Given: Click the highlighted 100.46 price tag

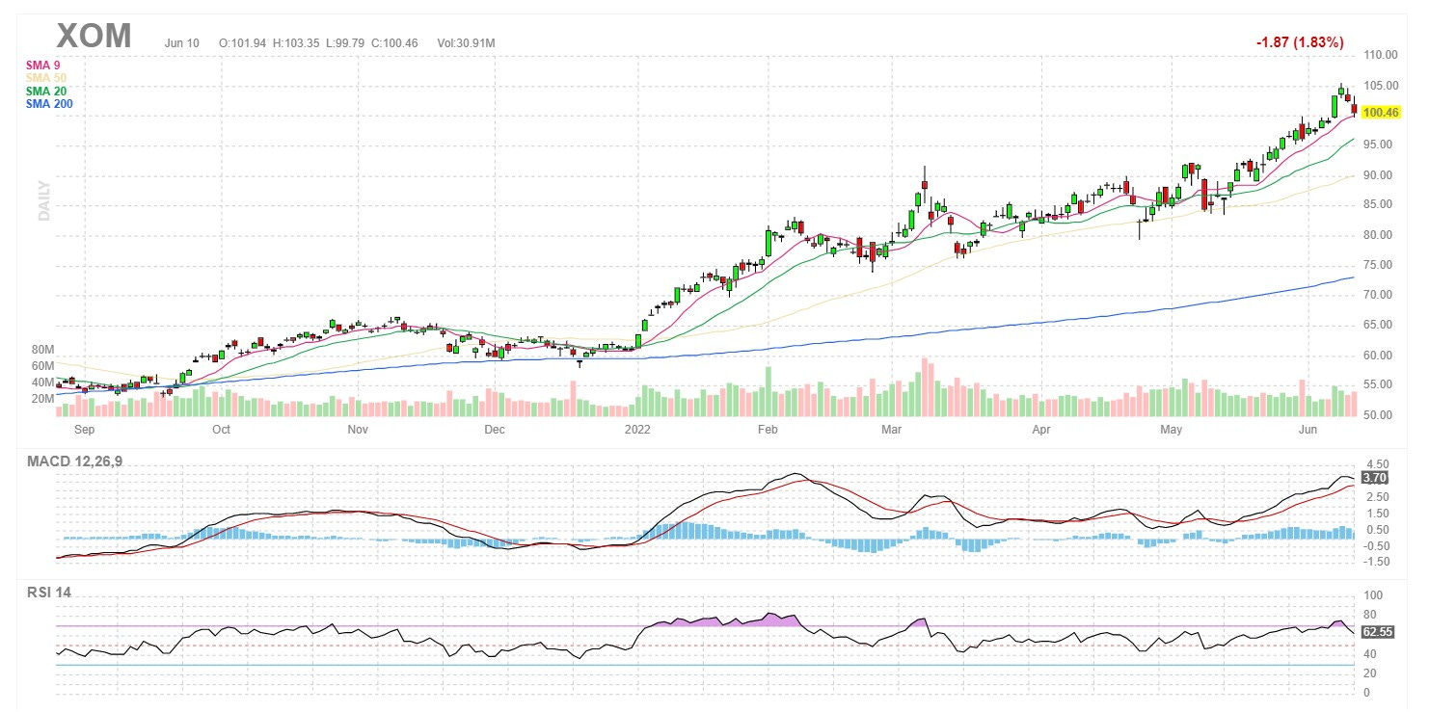Looking at the screenshot, I should pyautogui.click(x=1379, y=113).
